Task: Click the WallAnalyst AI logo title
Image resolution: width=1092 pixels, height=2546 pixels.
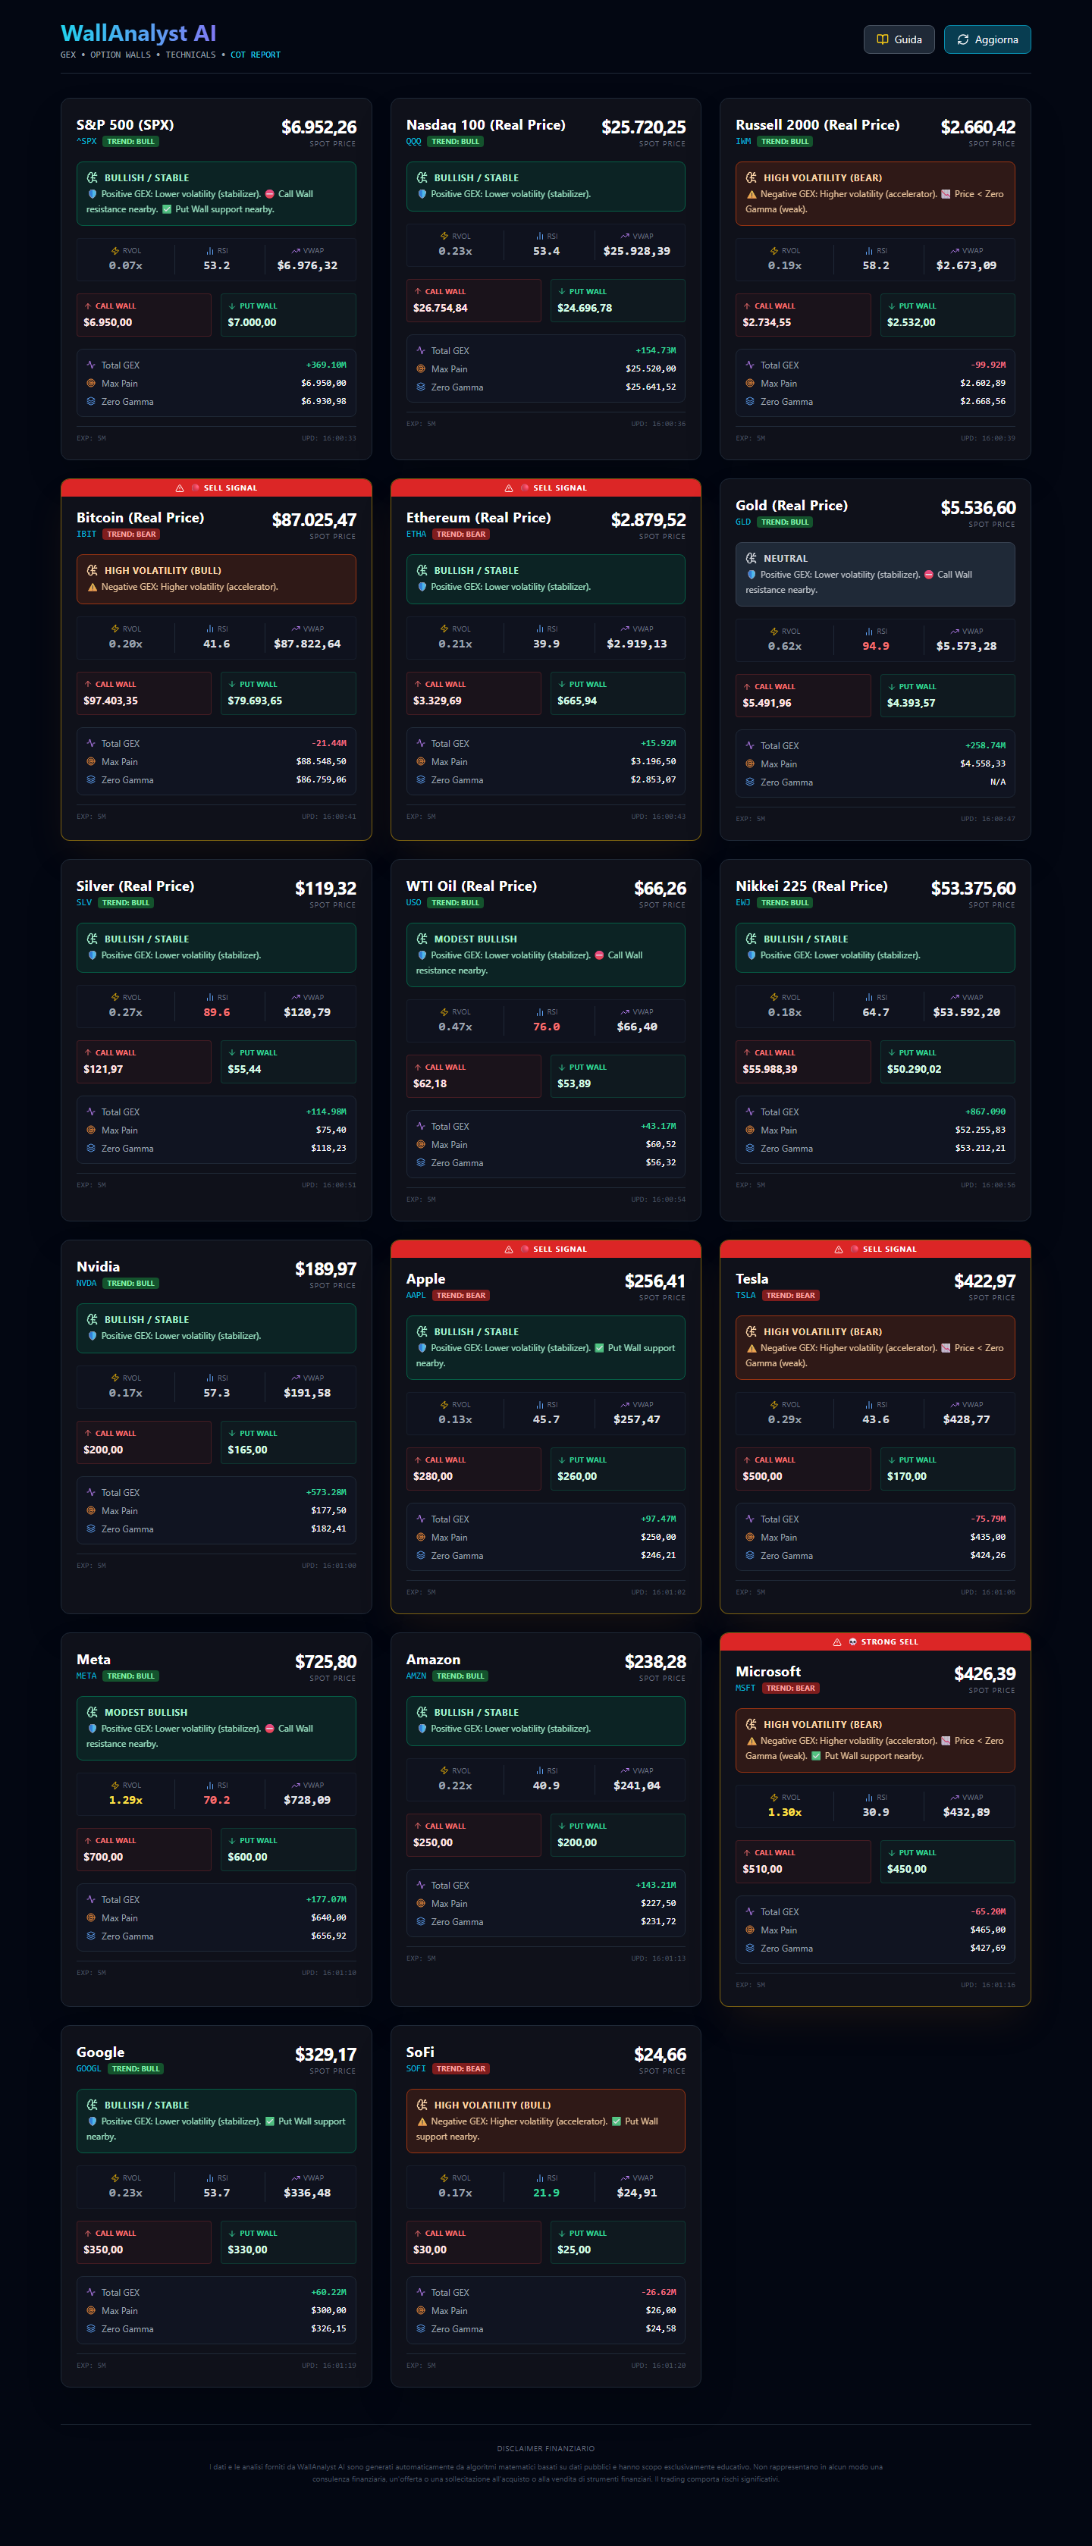Action: click(x=137, y=33)
